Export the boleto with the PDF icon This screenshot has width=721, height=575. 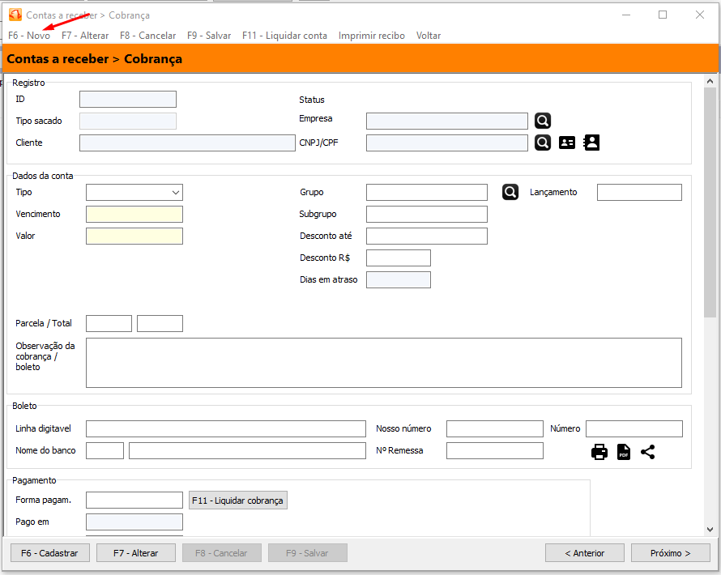pos(624,452)
